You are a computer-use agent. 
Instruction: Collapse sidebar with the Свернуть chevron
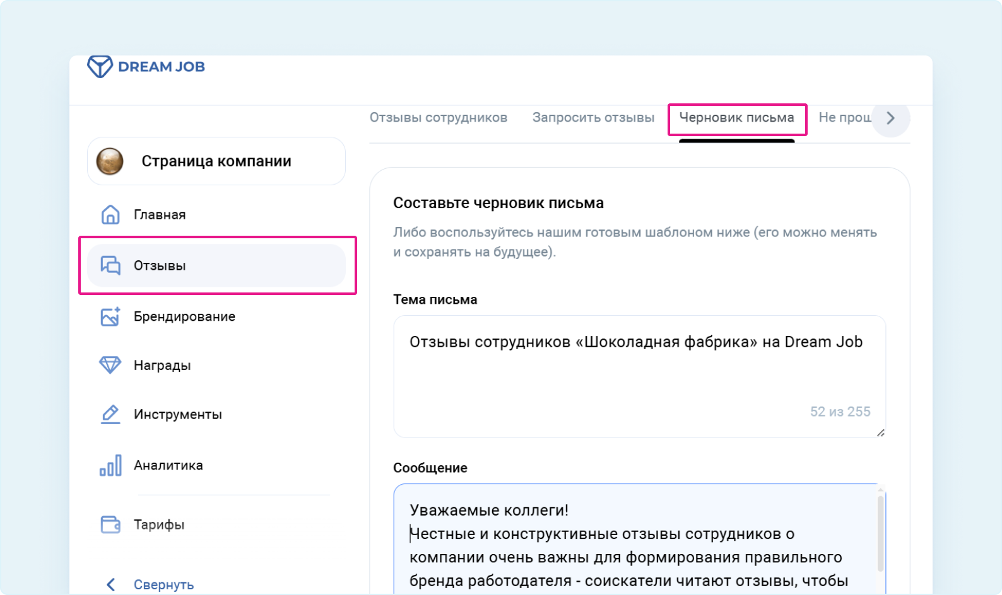[111, 585]
